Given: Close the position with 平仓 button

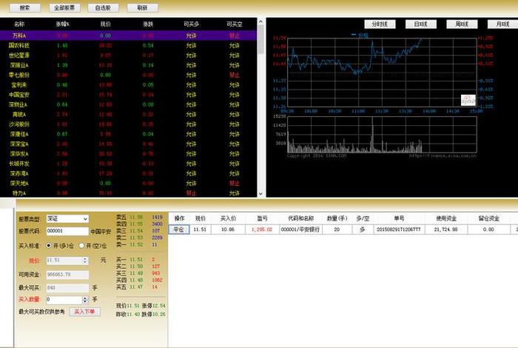Looking at the screenshot, I should pos(179,230).
